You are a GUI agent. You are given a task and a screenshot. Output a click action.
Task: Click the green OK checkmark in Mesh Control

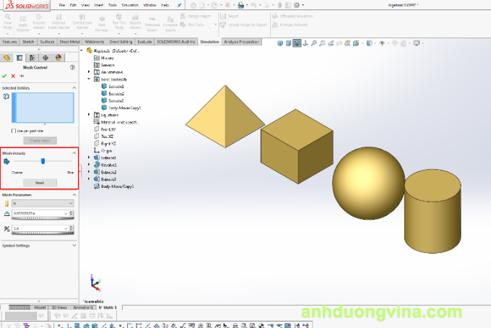click(5, 75)
